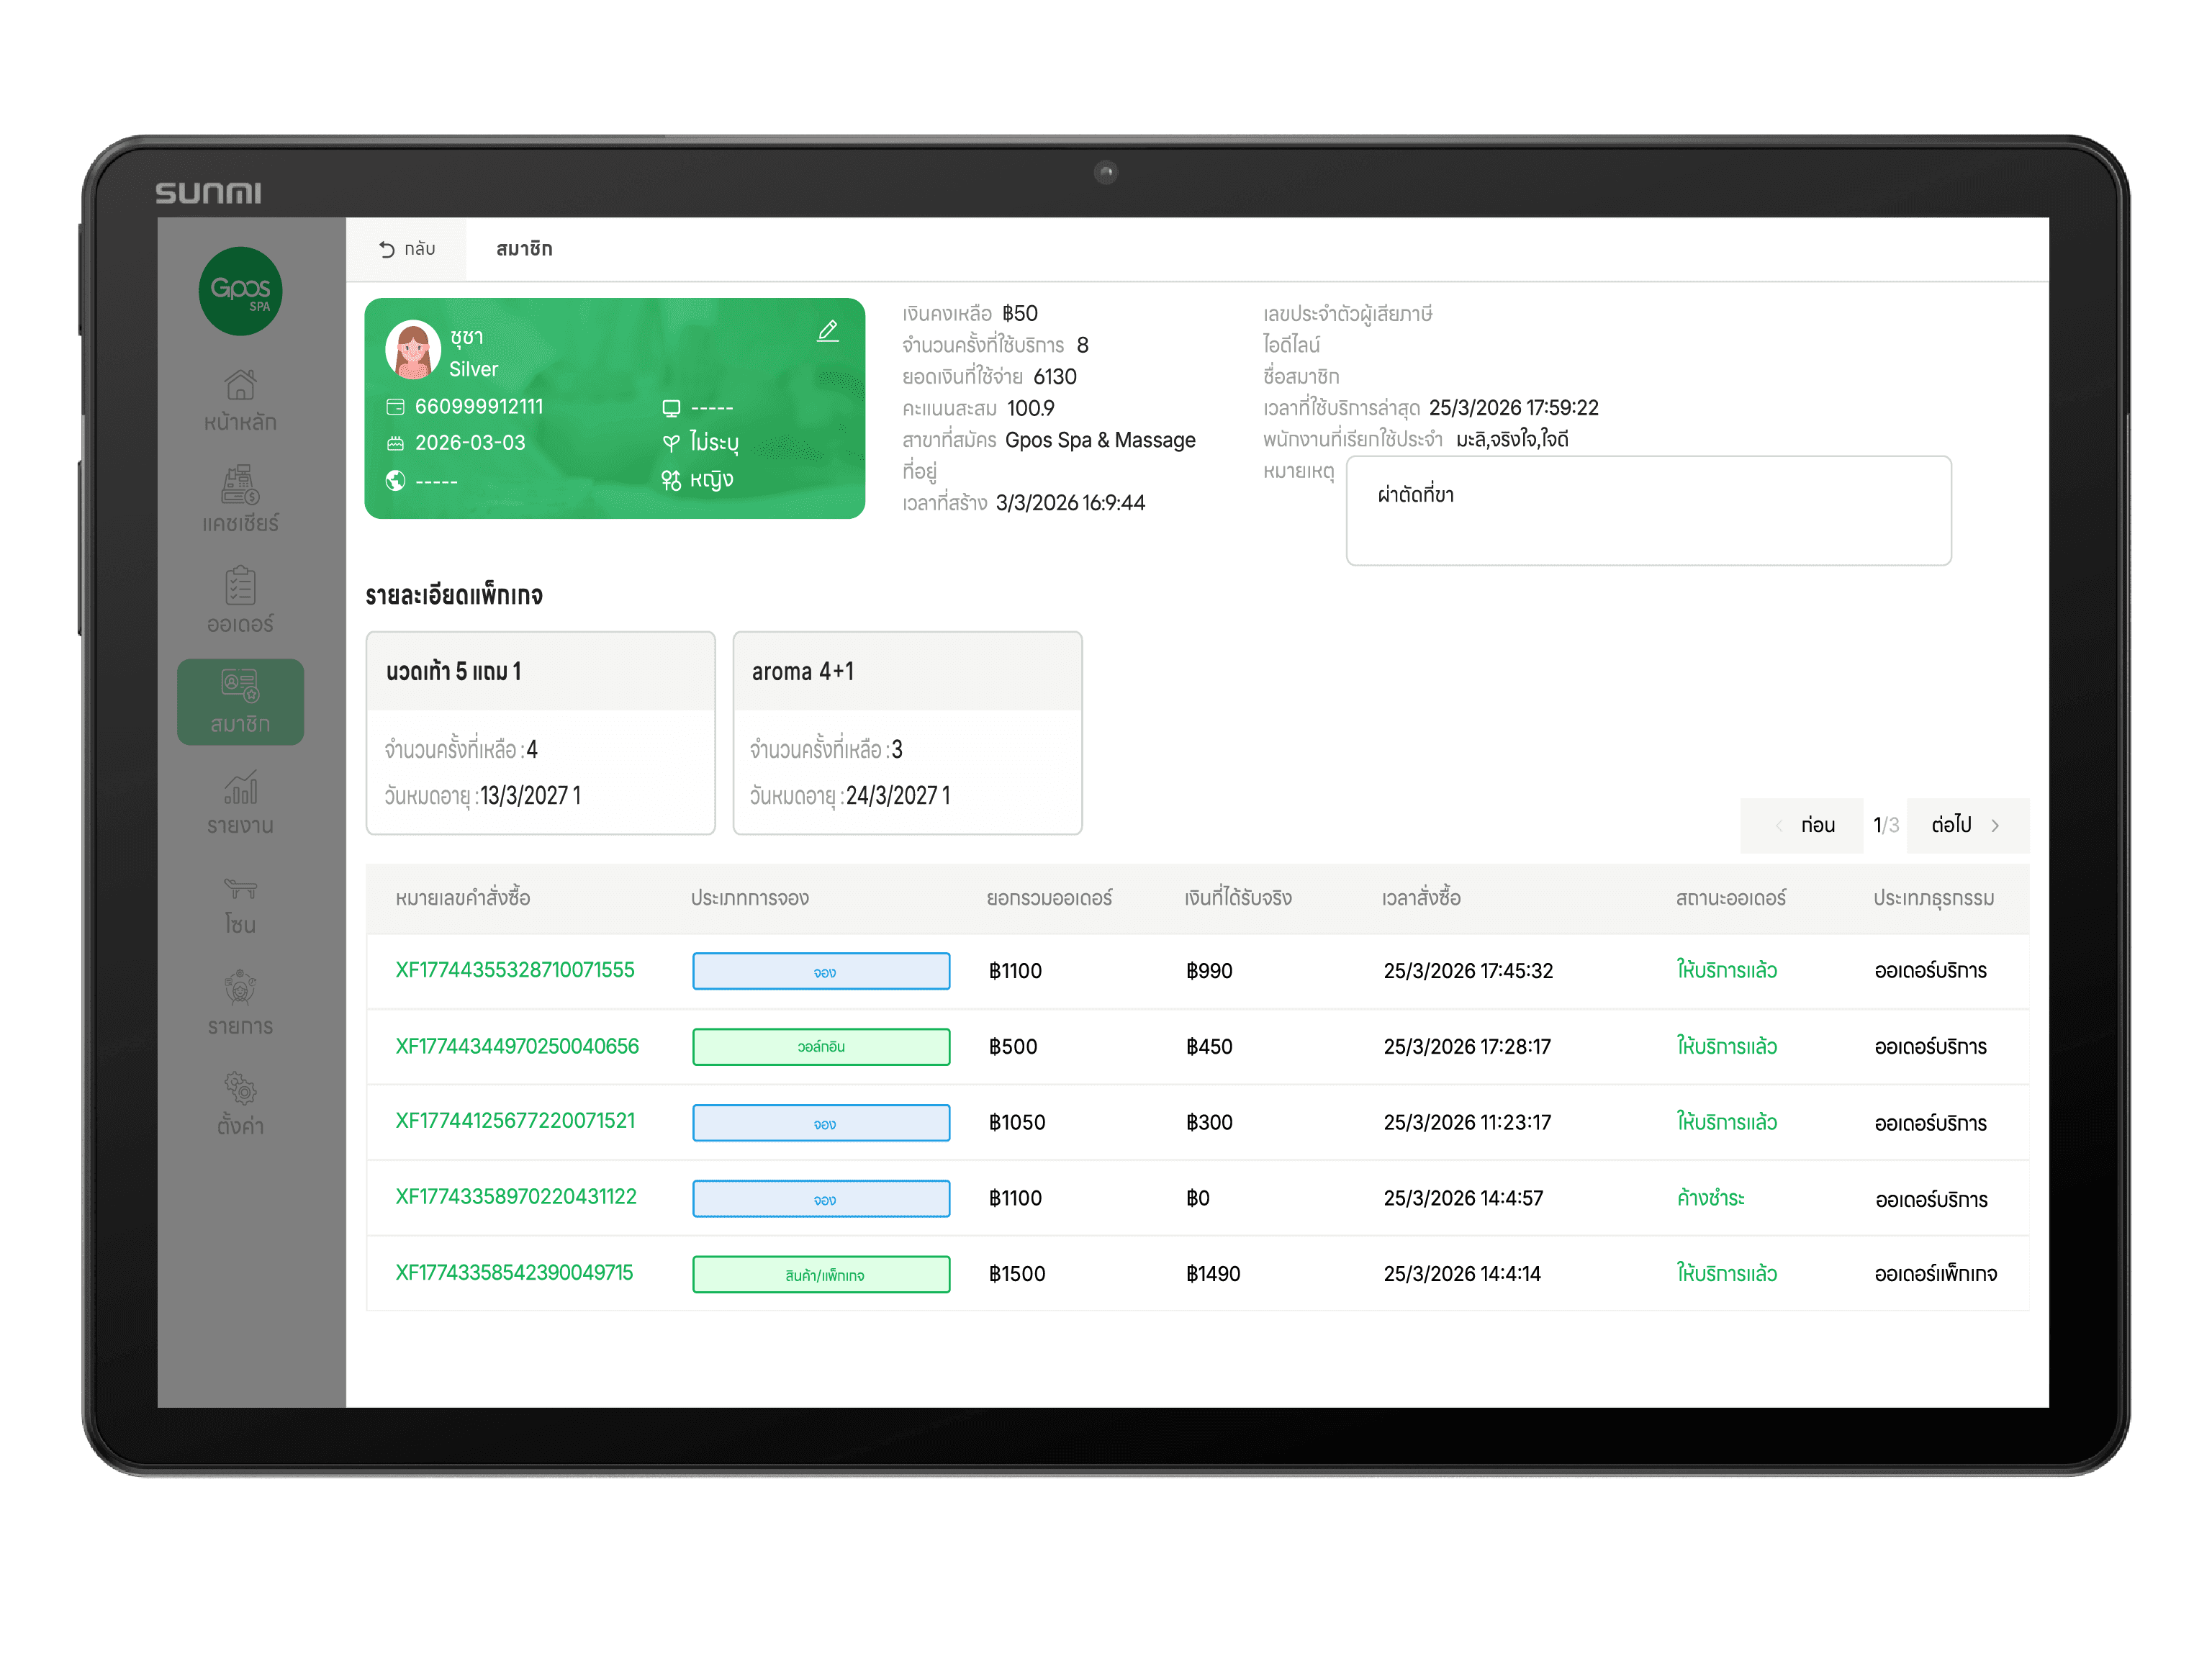Click the ก่อน previous menu item
The width and height of the screenshot is (2212, 1659).
(1819, 825)
